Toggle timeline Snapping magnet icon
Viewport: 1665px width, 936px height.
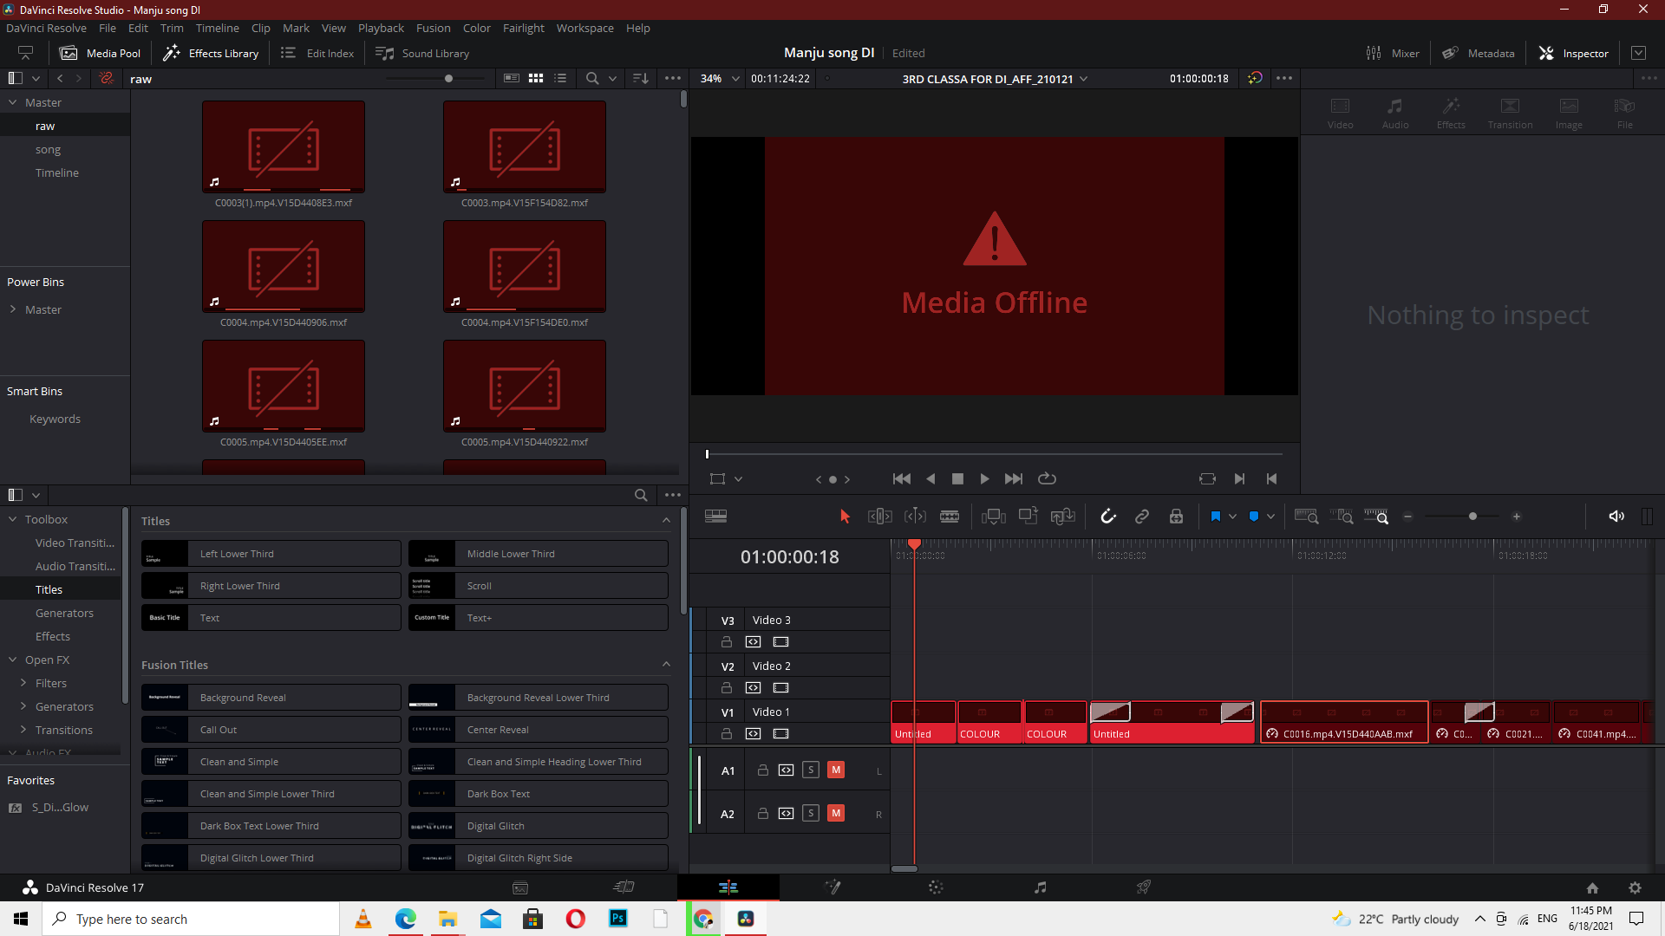click(x=1108, y=517)
